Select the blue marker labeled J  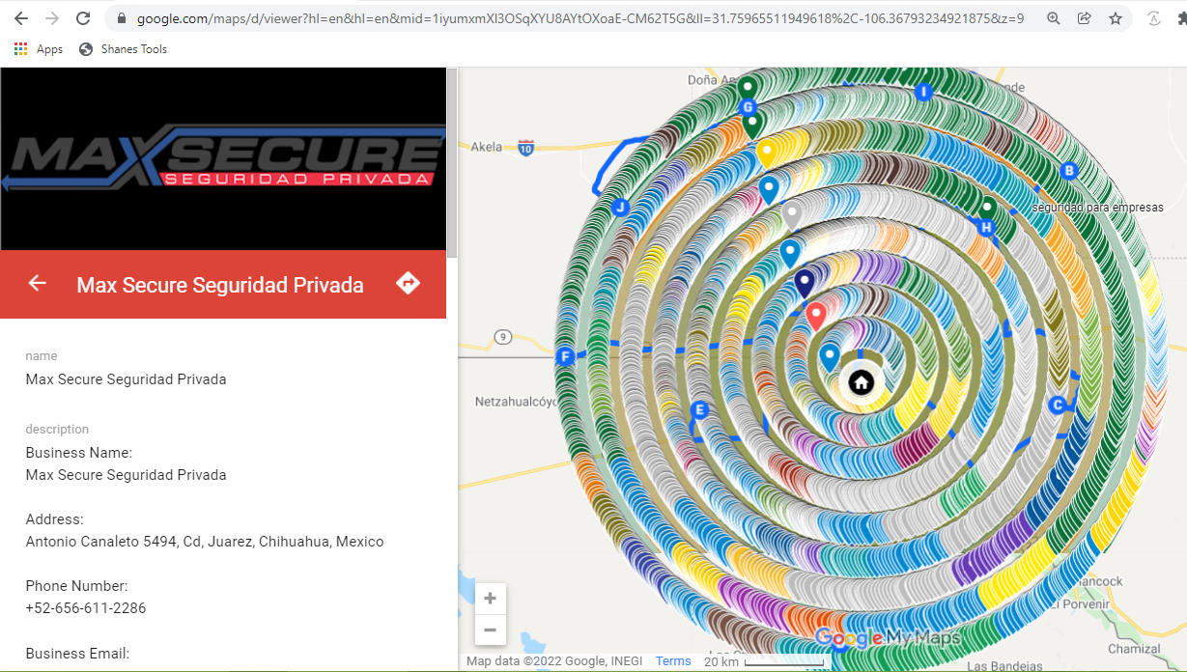[621, 208]
